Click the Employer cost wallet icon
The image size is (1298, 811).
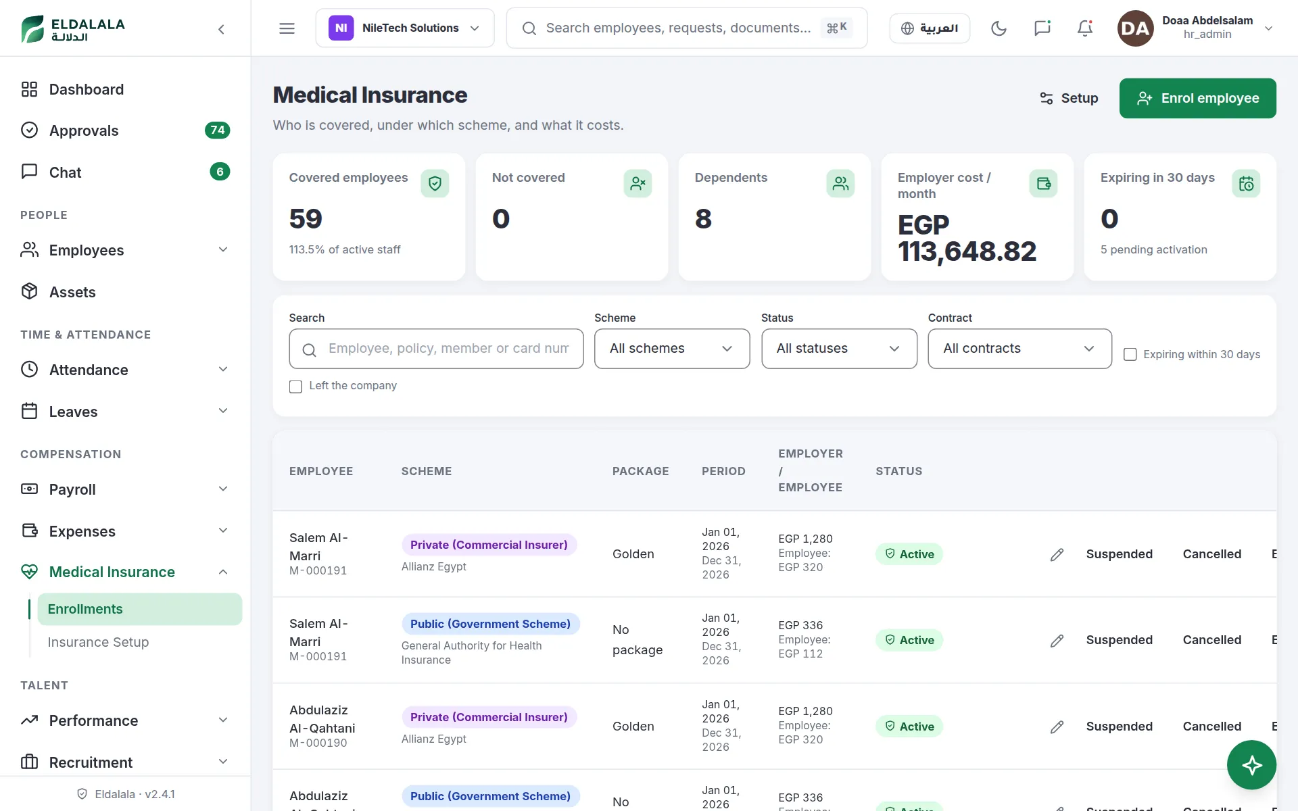1043,183
